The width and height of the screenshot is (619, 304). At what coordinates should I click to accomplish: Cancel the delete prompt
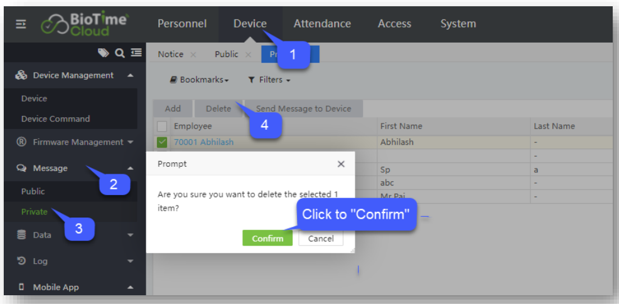point(321,238)
